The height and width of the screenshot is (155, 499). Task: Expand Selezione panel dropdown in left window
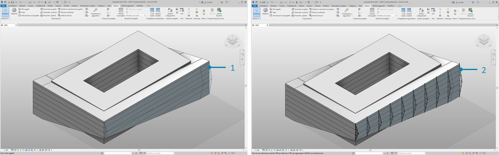(5, 19)
